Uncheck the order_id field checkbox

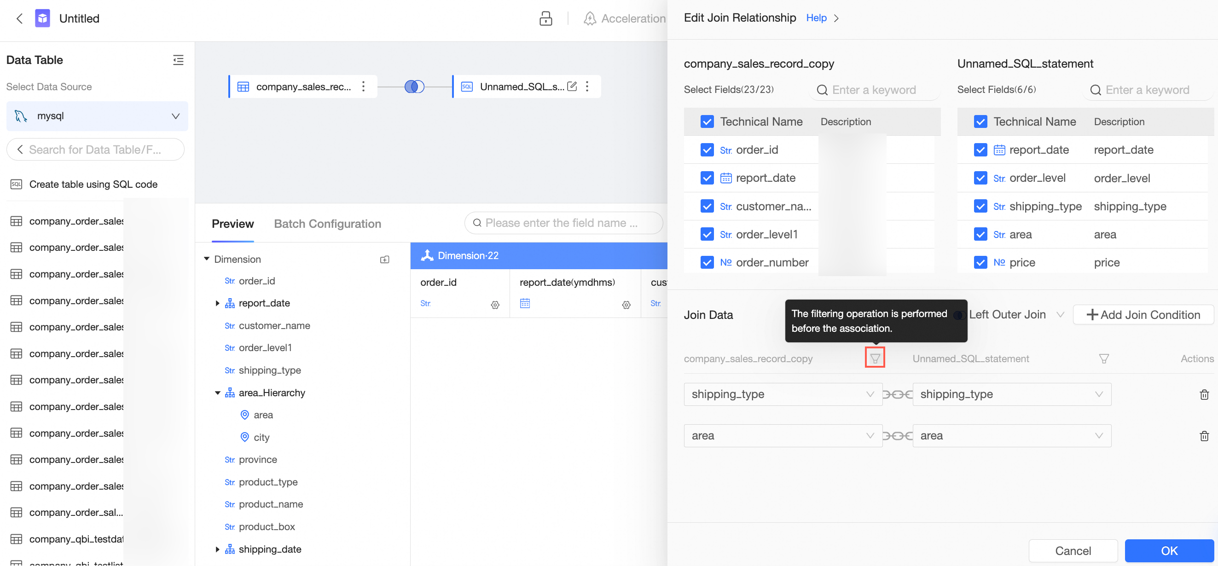[x=707, y=150]
